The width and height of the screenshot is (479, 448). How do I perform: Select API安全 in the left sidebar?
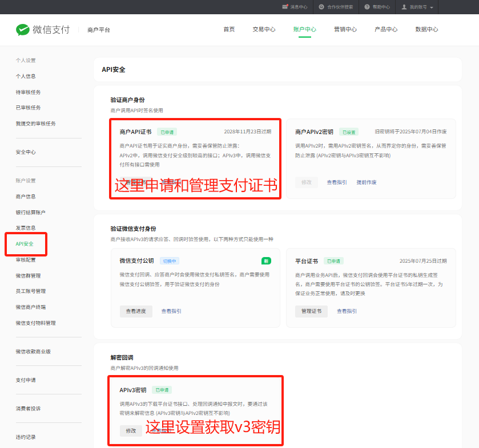(x=25, y=244)
